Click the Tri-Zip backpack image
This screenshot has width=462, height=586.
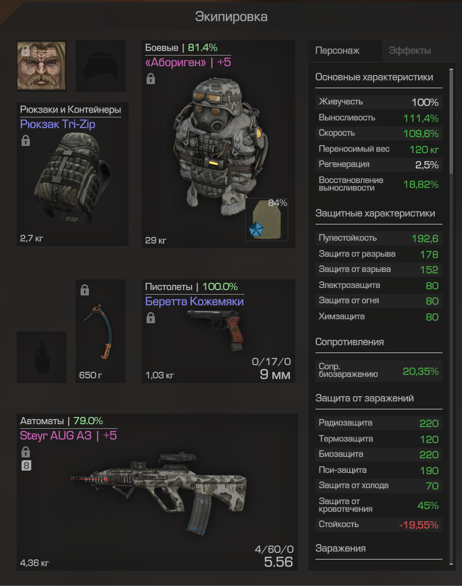point(73,177)
